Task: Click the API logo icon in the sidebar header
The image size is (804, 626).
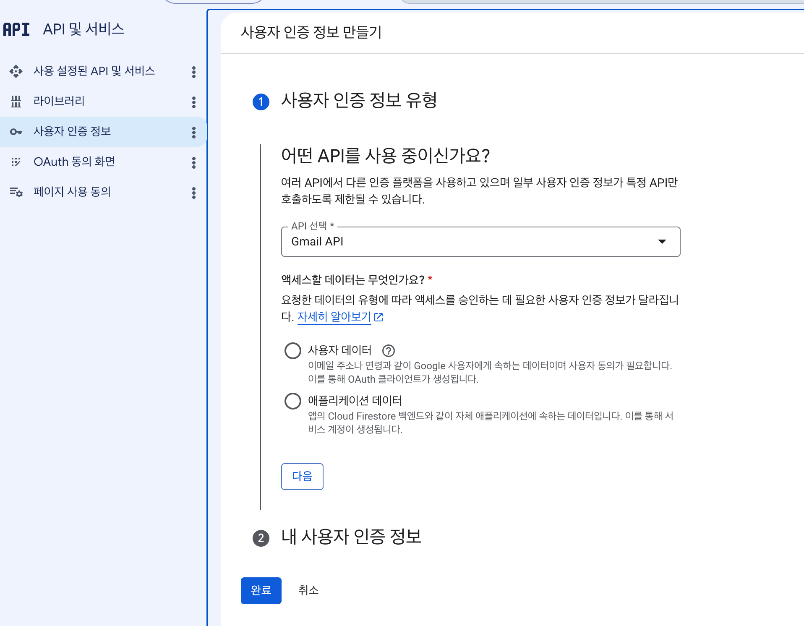Action: 16,29
